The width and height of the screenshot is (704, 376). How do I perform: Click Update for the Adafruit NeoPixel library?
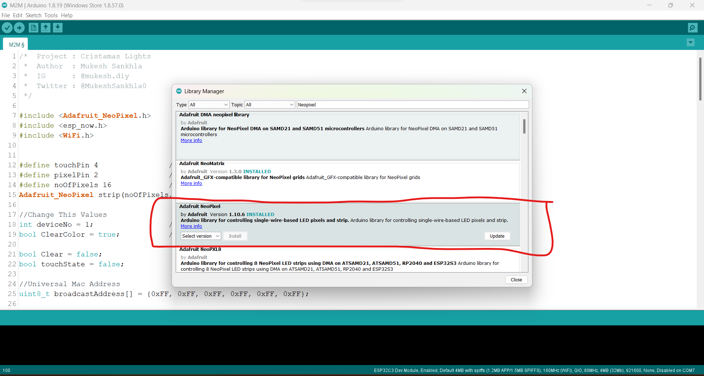tap(497, 236)
